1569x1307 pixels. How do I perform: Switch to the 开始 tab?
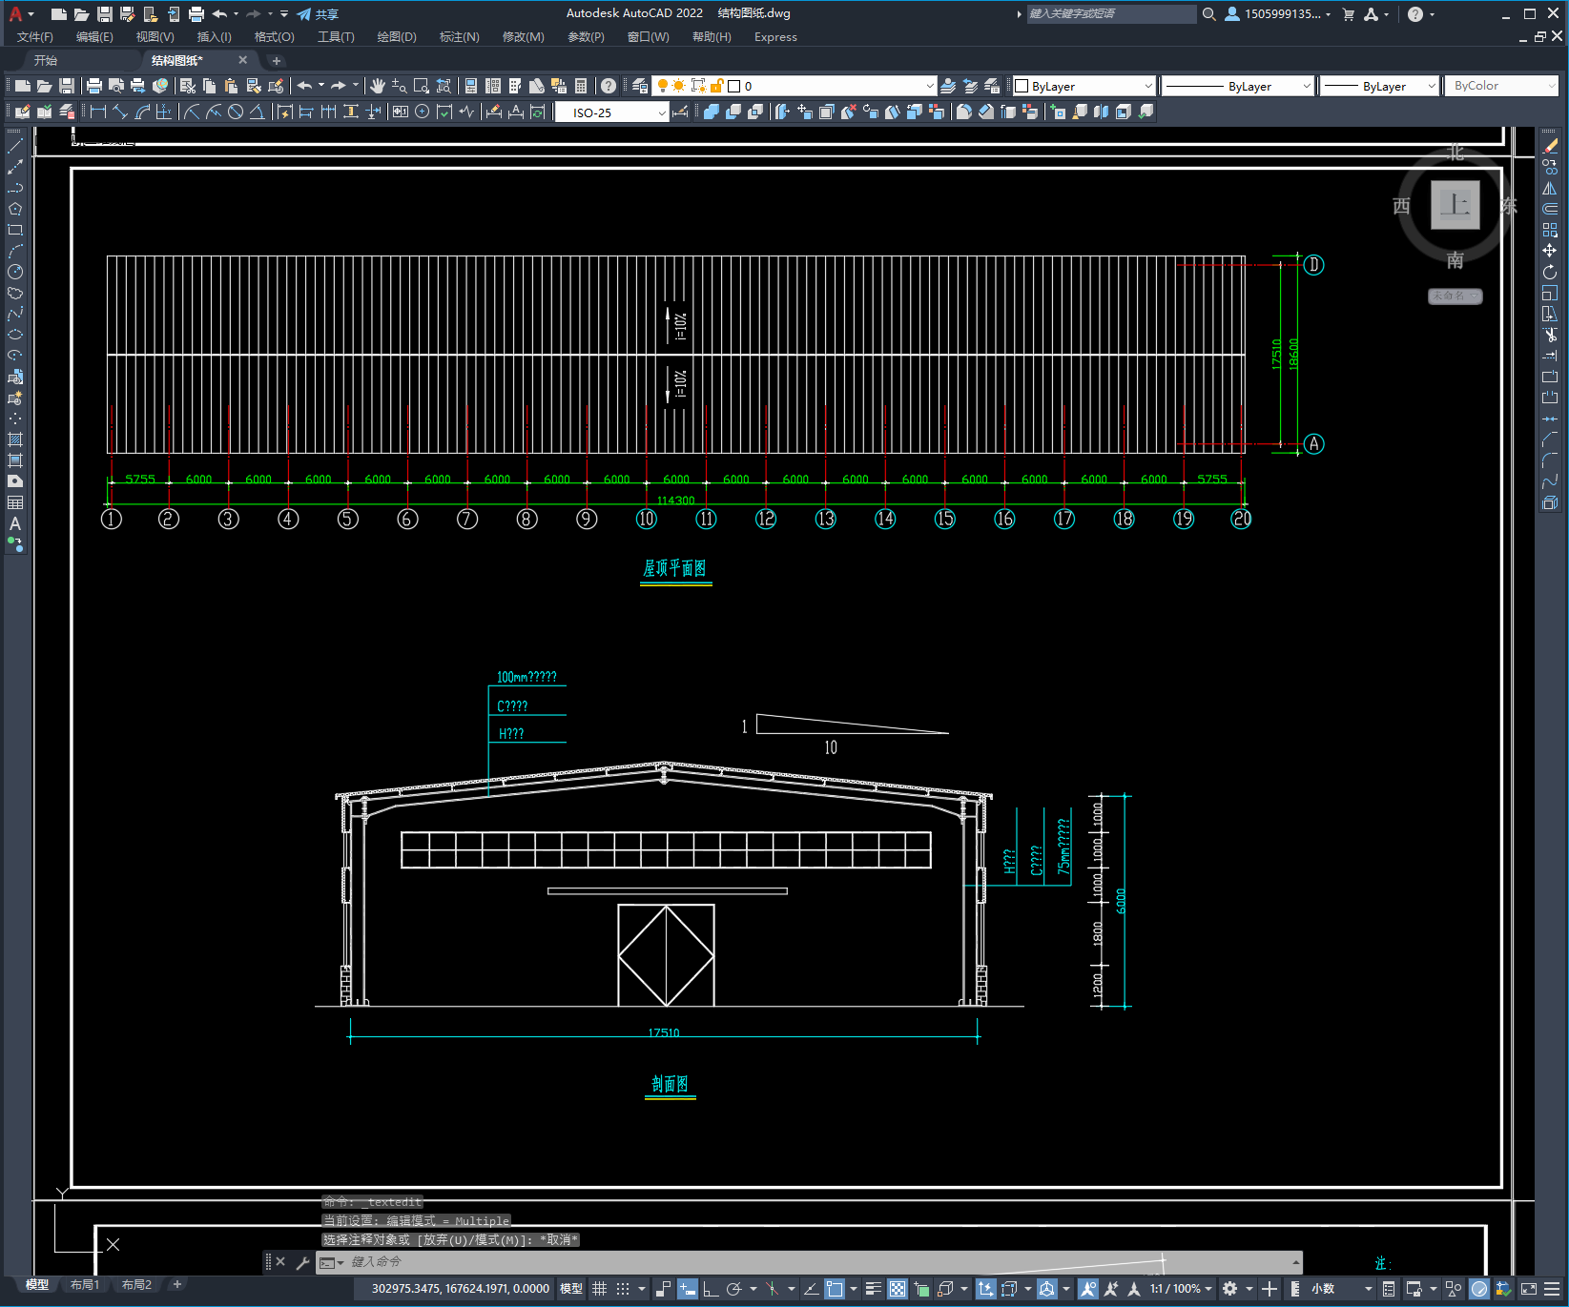pos(46,60)
